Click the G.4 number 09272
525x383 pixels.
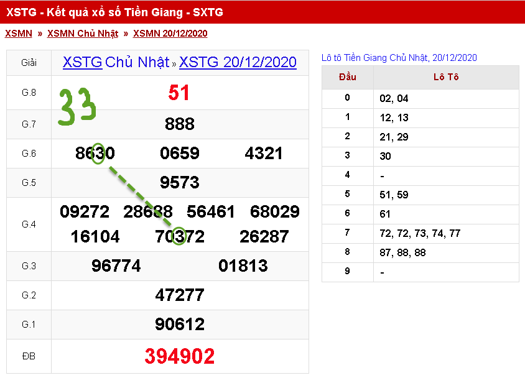tap(85, 212)
